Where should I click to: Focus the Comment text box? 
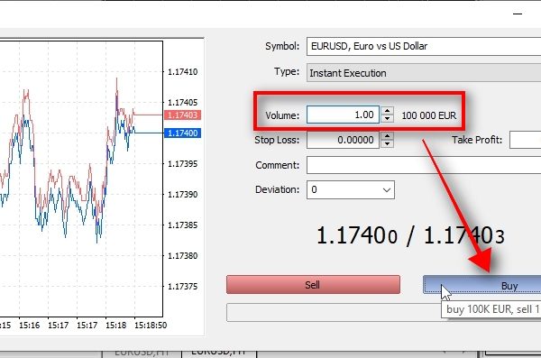tap(424, 165)
